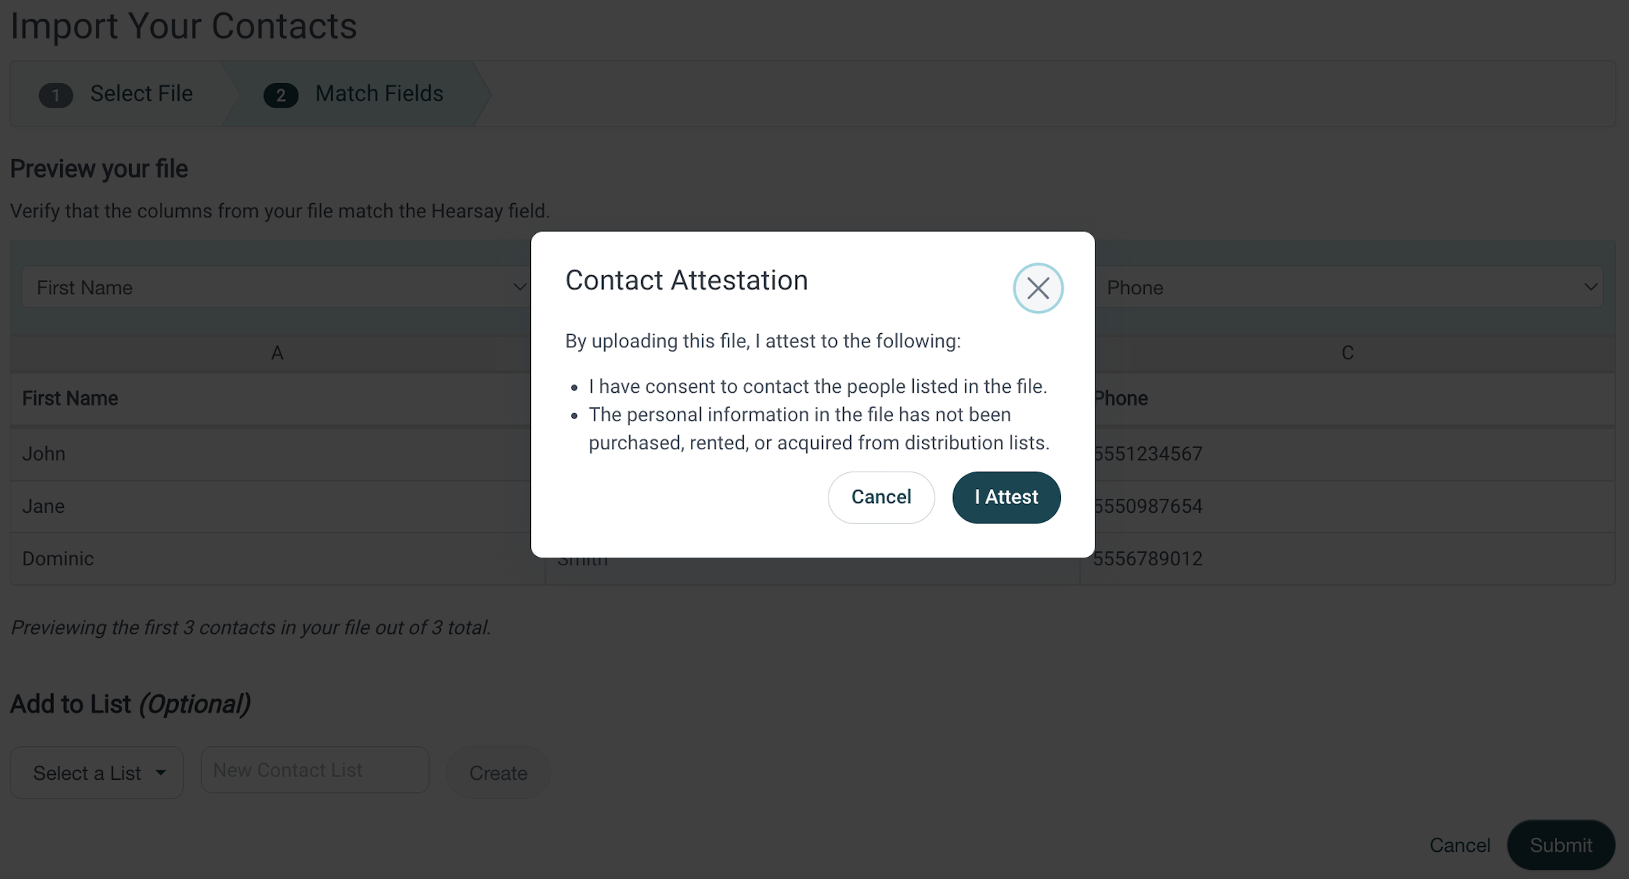Click the I Attest button
The image size is (1629, 879).
[x=1006, y=497]
